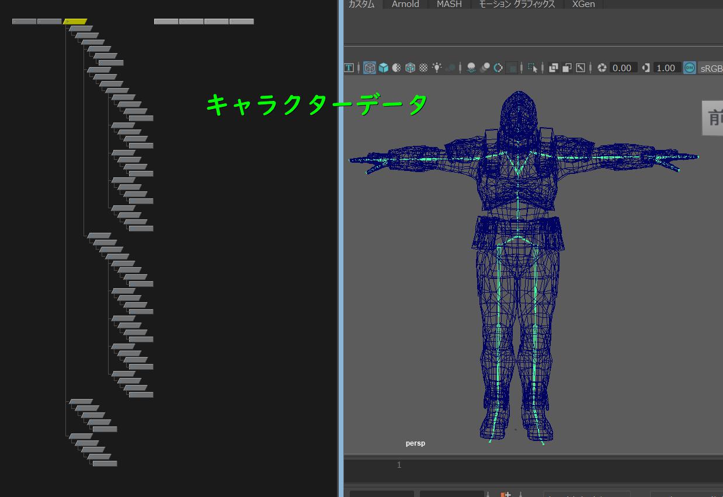Open the sRGB color space dropdown
Image resolution: width=723 pixels, height=497 pixels.
pos(711,68)
